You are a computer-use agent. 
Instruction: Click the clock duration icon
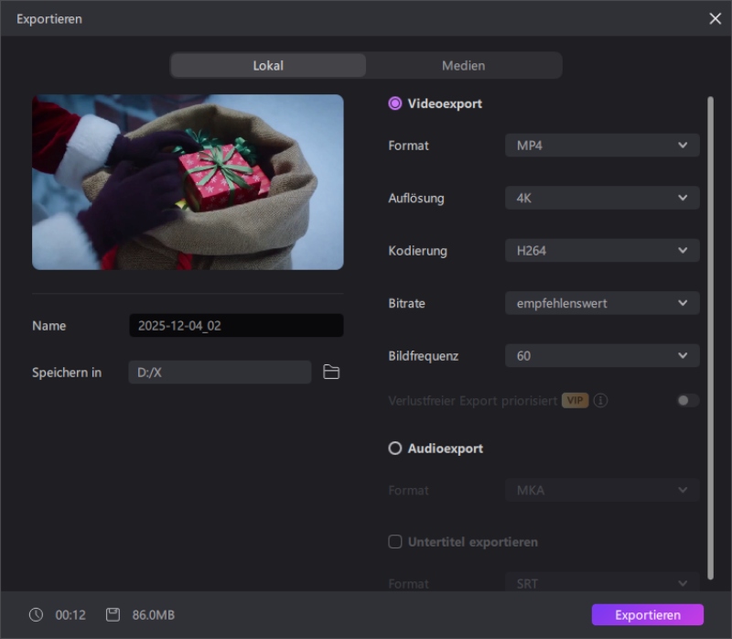point(37,615)
